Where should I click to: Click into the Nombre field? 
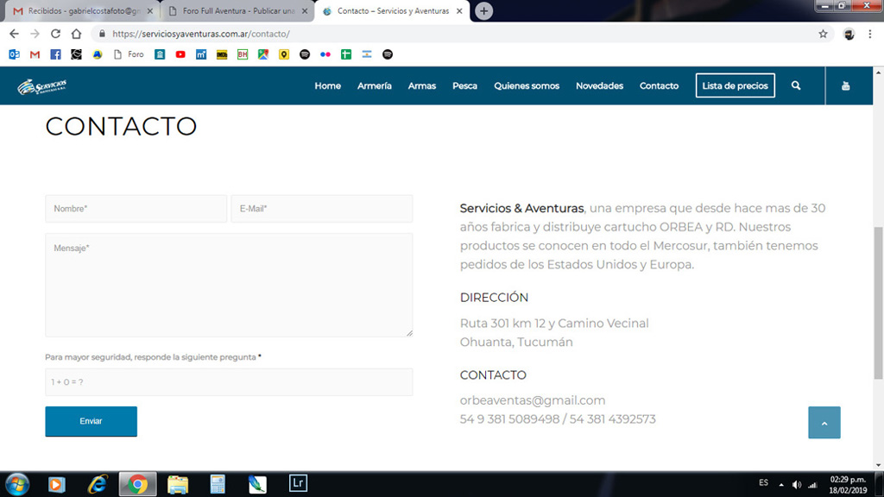136,209
